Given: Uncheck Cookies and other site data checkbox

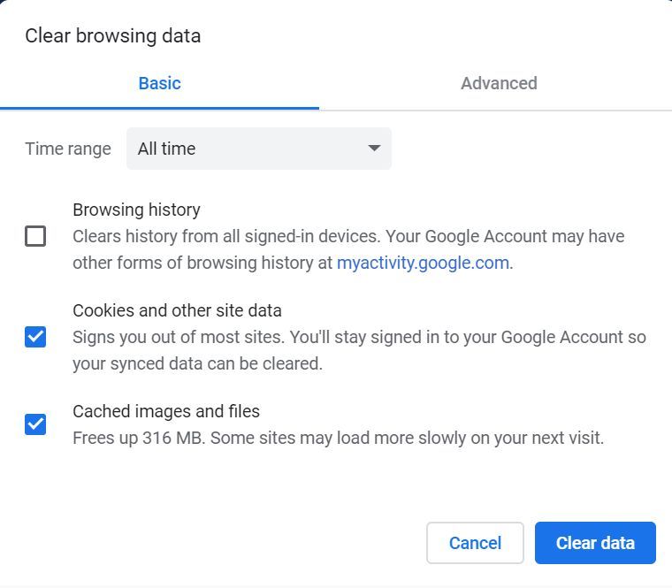Looking at the screenshot, I should [x=35, y=337].
